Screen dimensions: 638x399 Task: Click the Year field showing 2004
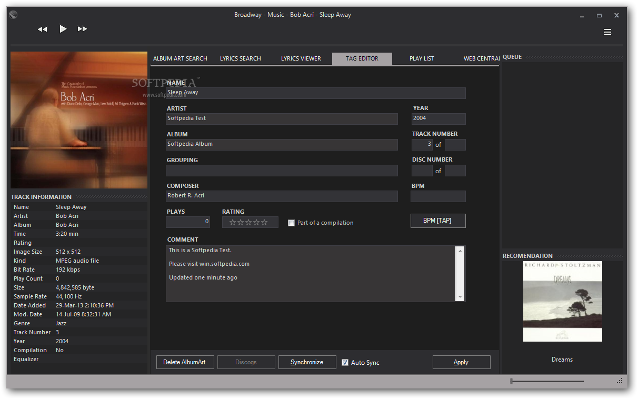pos(438,118)
